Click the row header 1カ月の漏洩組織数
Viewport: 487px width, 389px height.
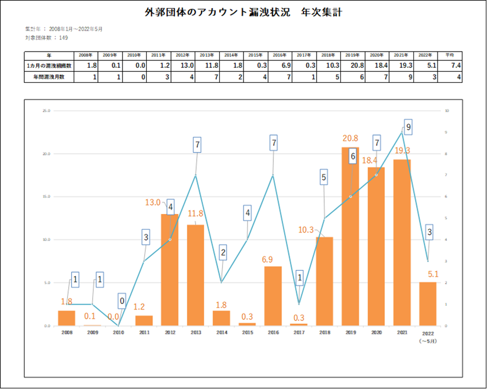click(49, 65)
